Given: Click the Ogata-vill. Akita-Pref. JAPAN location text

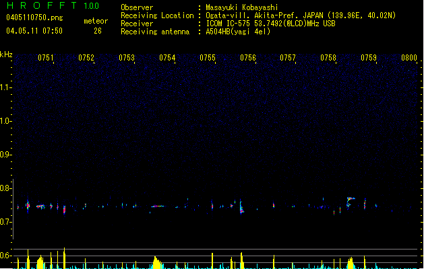Looking at the screenshot, I should 301,15.
